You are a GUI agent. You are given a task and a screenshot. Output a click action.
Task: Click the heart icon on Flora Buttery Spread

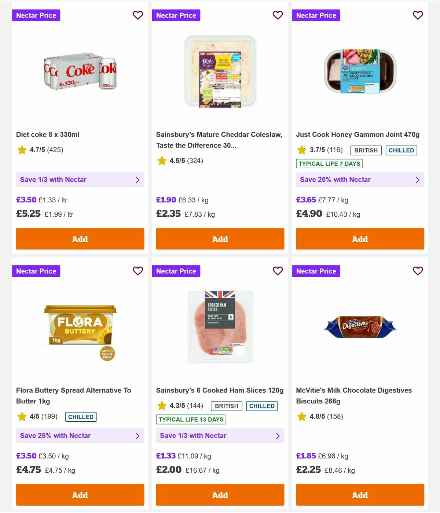click(x=138, y=271)
